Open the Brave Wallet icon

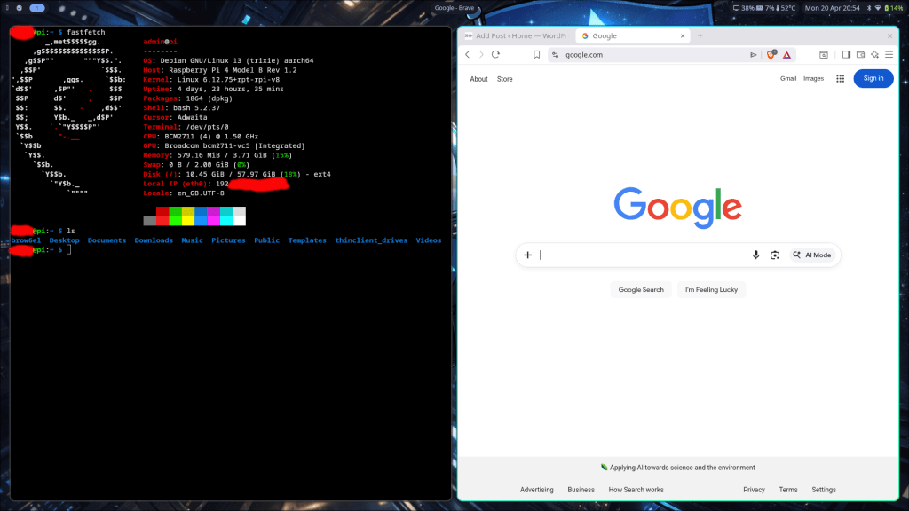859,54
